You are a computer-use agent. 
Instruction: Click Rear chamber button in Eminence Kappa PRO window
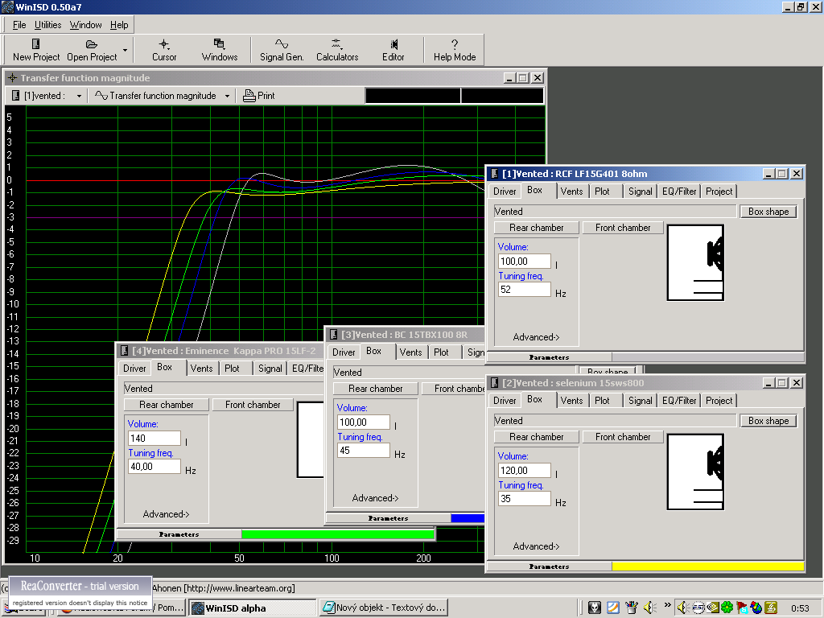[x=166, y=405]
